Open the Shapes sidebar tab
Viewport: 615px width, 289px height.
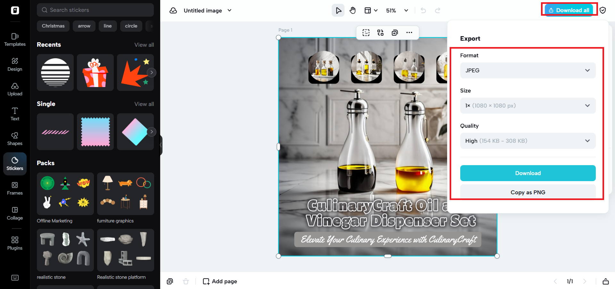15,139
